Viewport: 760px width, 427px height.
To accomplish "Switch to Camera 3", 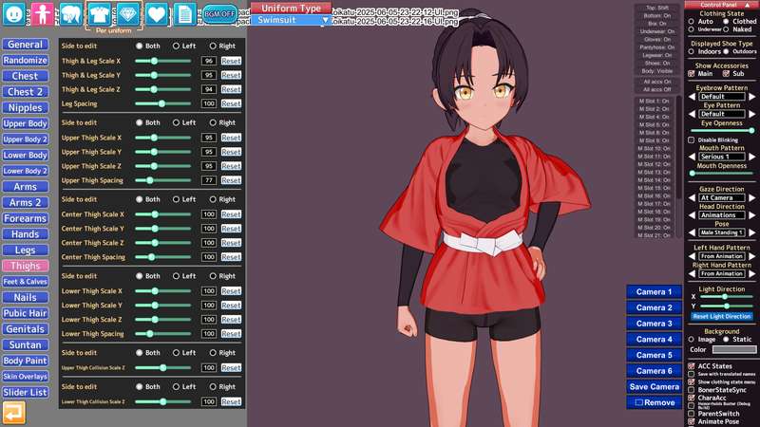I will click(x=654, y=324).
